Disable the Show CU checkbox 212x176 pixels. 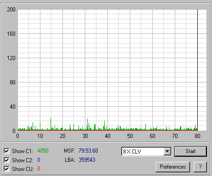point(6,169)
